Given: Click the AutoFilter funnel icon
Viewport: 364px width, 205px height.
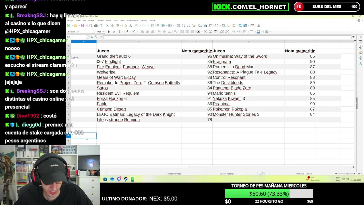Looking at the screenshot, I should [x=194, y=26].
